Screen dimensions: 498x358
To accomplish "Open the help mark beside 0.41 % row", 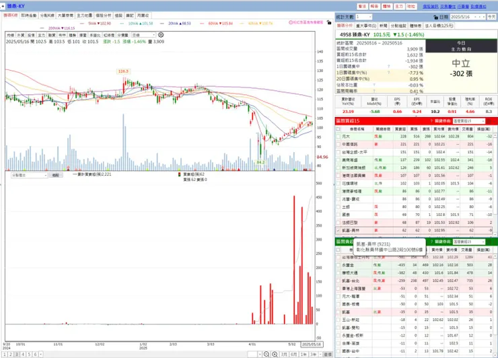I will pos(374,91).
